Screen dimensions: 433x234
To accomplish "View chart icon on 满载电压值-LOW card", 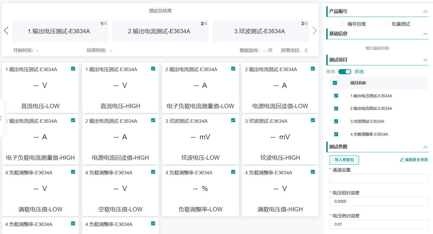I will 73,172.
